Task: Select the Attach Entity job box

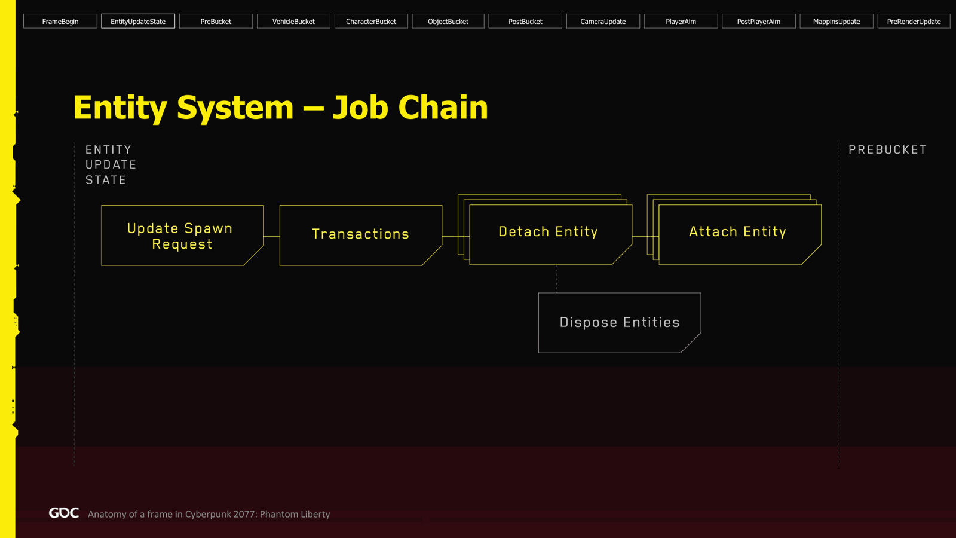Action: point(740,234)
